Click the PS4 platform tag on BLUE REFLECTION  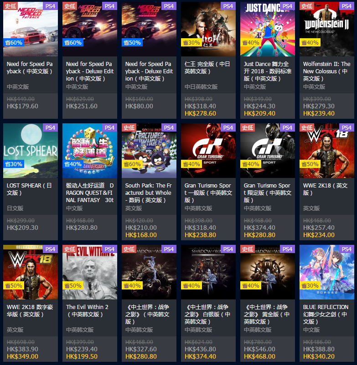(x=346, y=249)
